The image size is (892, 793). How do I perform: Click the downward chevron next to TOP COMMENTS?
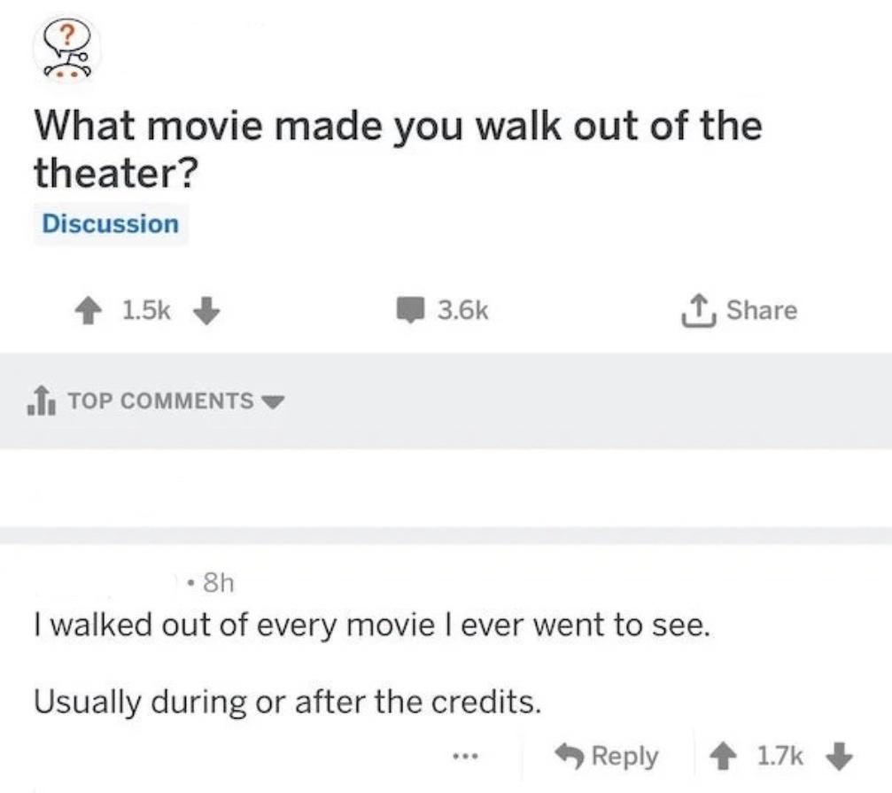[x=273, y=401]
